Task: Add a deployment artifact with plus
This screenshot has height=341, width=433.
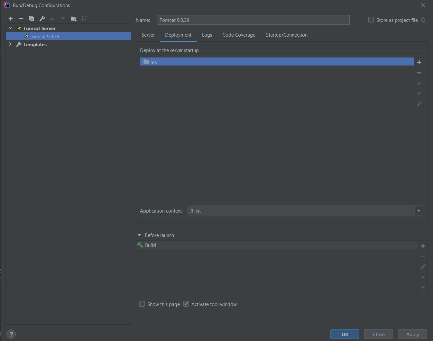Action: [419, 62]
